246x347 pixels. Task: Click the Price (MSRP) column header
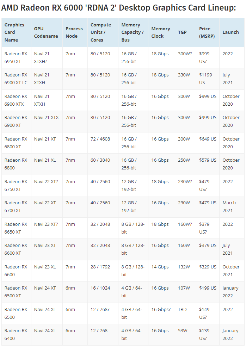pos(205,32)
